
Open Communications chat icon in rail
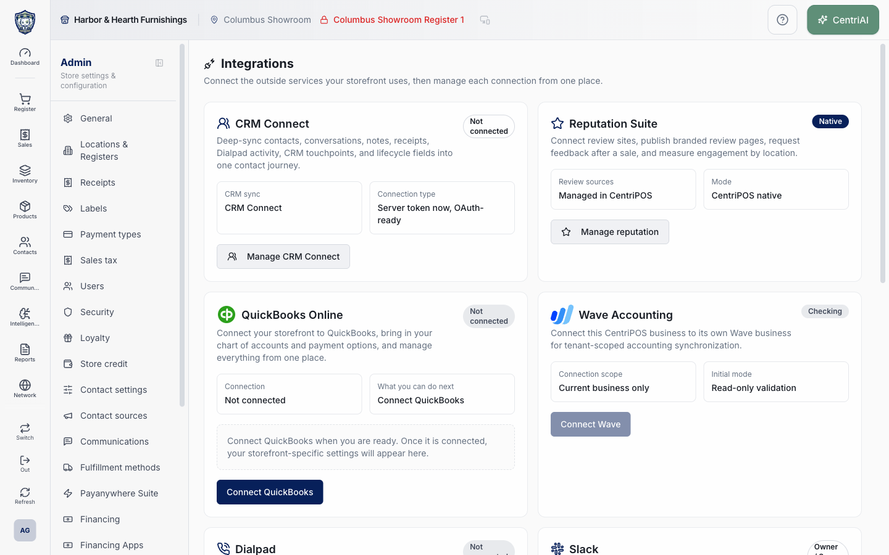click(25, 281)
